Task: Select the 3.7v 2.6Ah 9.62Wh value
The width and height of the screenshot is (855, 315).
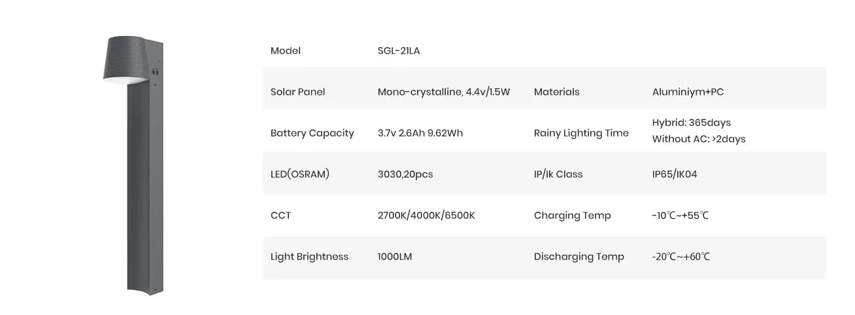Action: (x=420, y=133)
